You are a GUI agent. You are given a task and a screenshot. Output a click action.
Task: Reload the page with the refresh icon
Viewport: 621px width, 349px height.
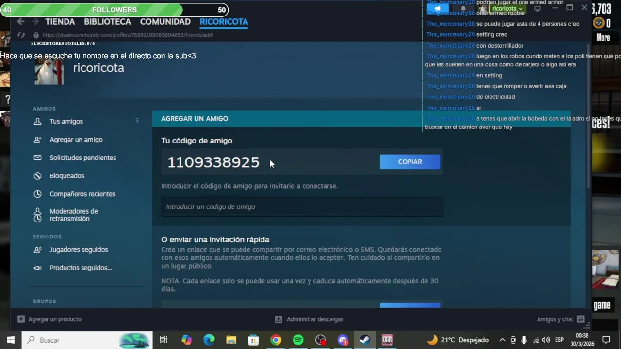click(x=21, y=35)
